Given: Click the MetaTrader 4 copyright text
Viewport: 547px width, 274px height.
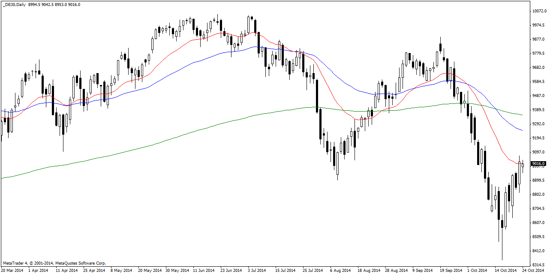Looking at the screenshot, I should [54, 263].
